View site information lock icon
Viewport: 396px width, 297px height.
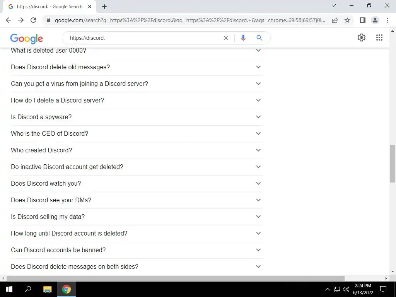49,20
